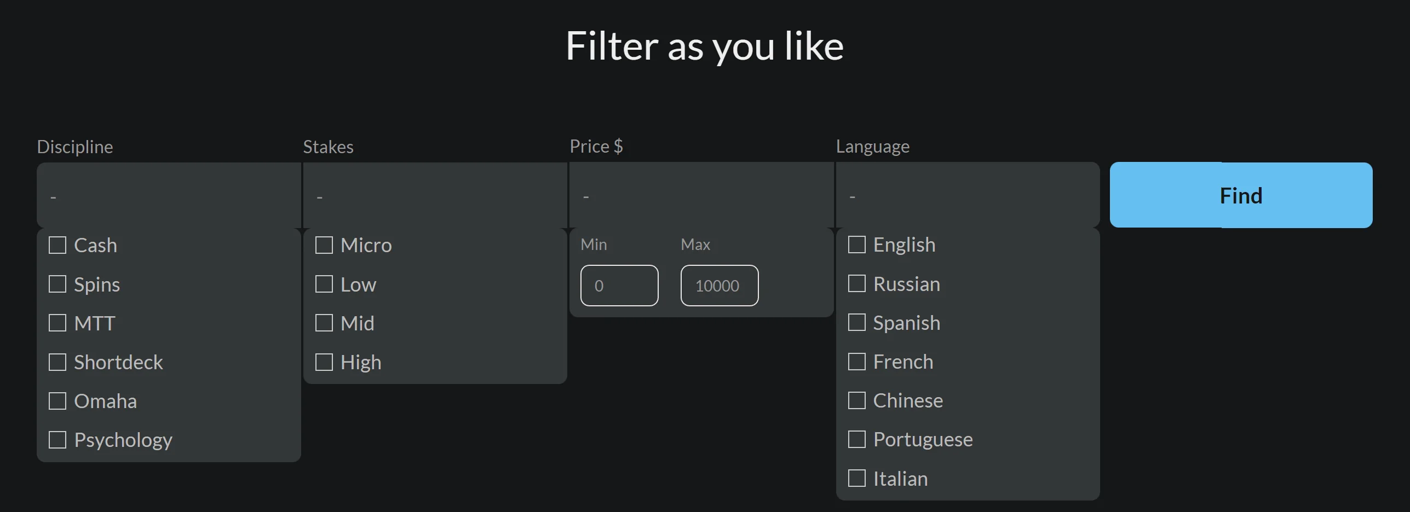Check the Cash discipline checkbox

pyautogui.click(x=57, y=245)
